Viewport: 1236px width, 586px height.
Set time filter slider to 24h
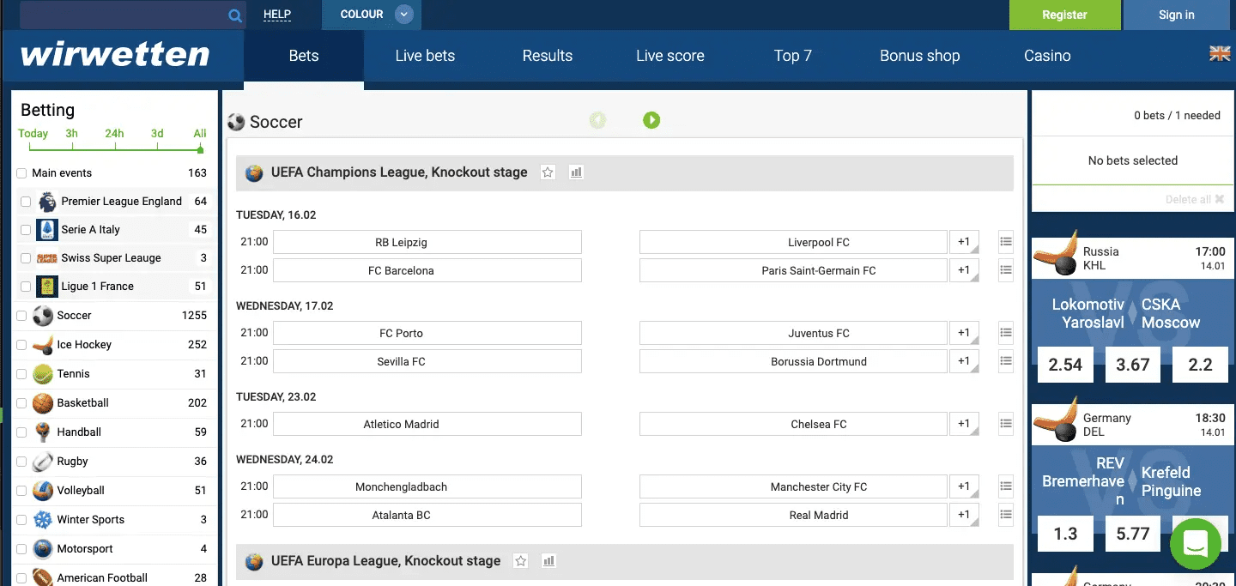click(x=114, y=134)
